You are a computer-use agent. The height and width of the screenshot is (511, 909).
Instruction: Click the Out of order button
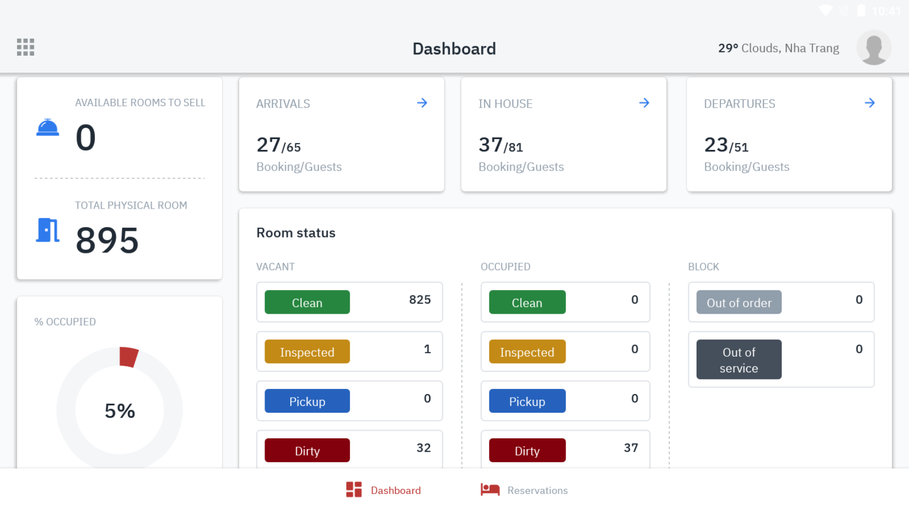coord(738,302)
